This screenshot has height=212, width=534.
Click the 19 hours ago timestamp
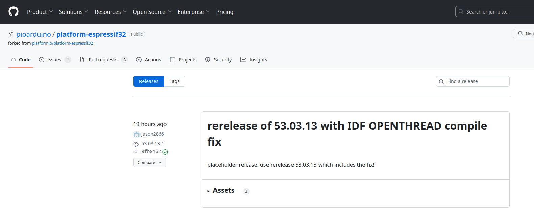[x=150, y=124]
